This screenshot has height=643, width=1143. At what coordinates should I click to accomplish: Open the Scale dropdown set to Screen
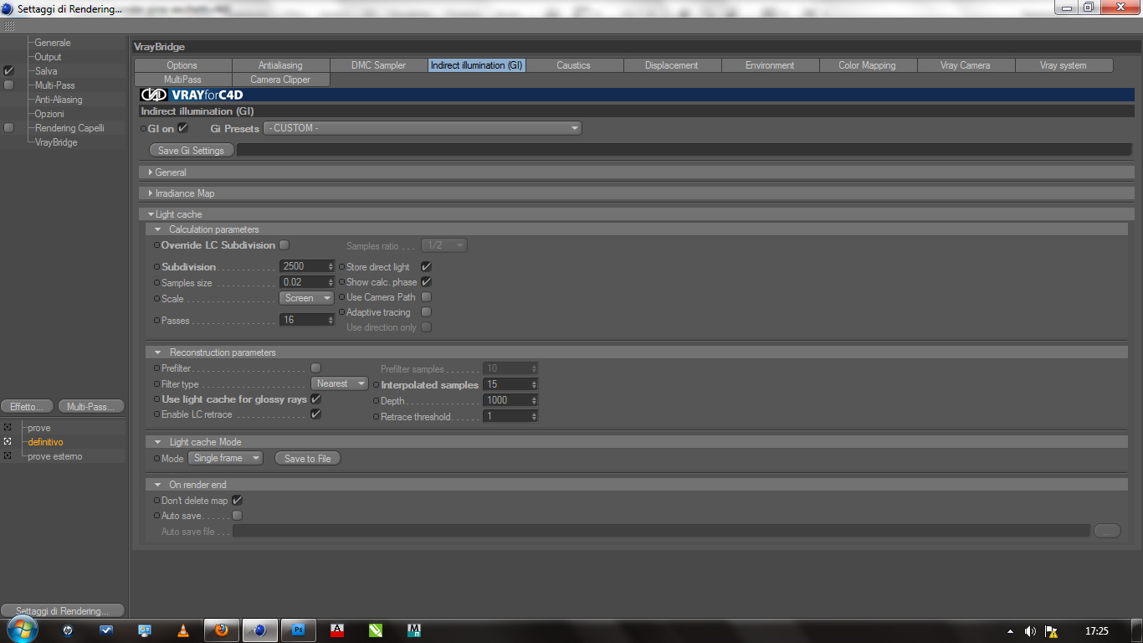(x=306, y=298)
